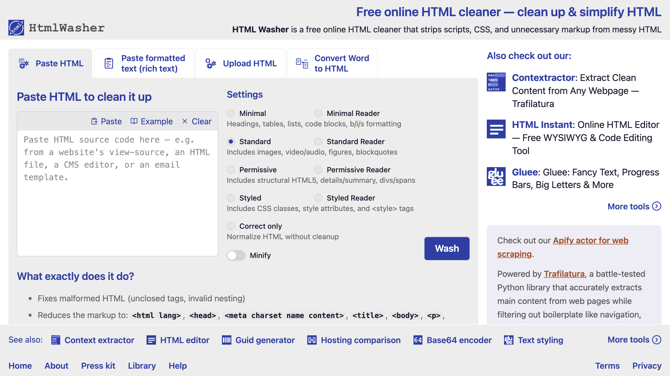670x376 pixels.
Task: Click the 'What exactly does it do?' heading
Action: click(75, 276)
